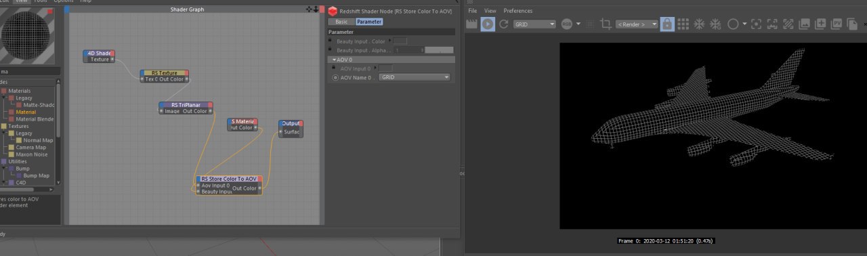
Task: Expand the AOV Input 0 arrow
Action: click(375, 68)
